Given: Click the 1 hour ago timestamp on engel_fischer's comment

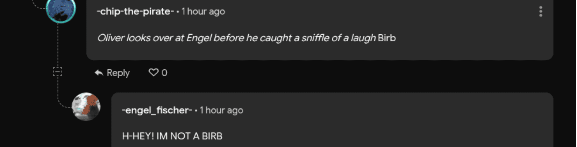Looking at the screenshot, I should pos(221,110).
